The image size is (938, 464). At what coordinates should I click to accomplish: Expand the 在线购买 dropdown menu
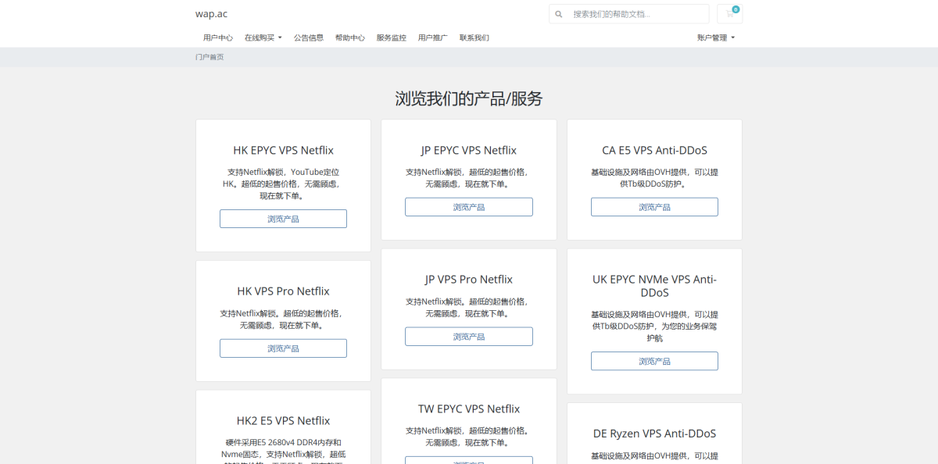[x=263, y=37]
